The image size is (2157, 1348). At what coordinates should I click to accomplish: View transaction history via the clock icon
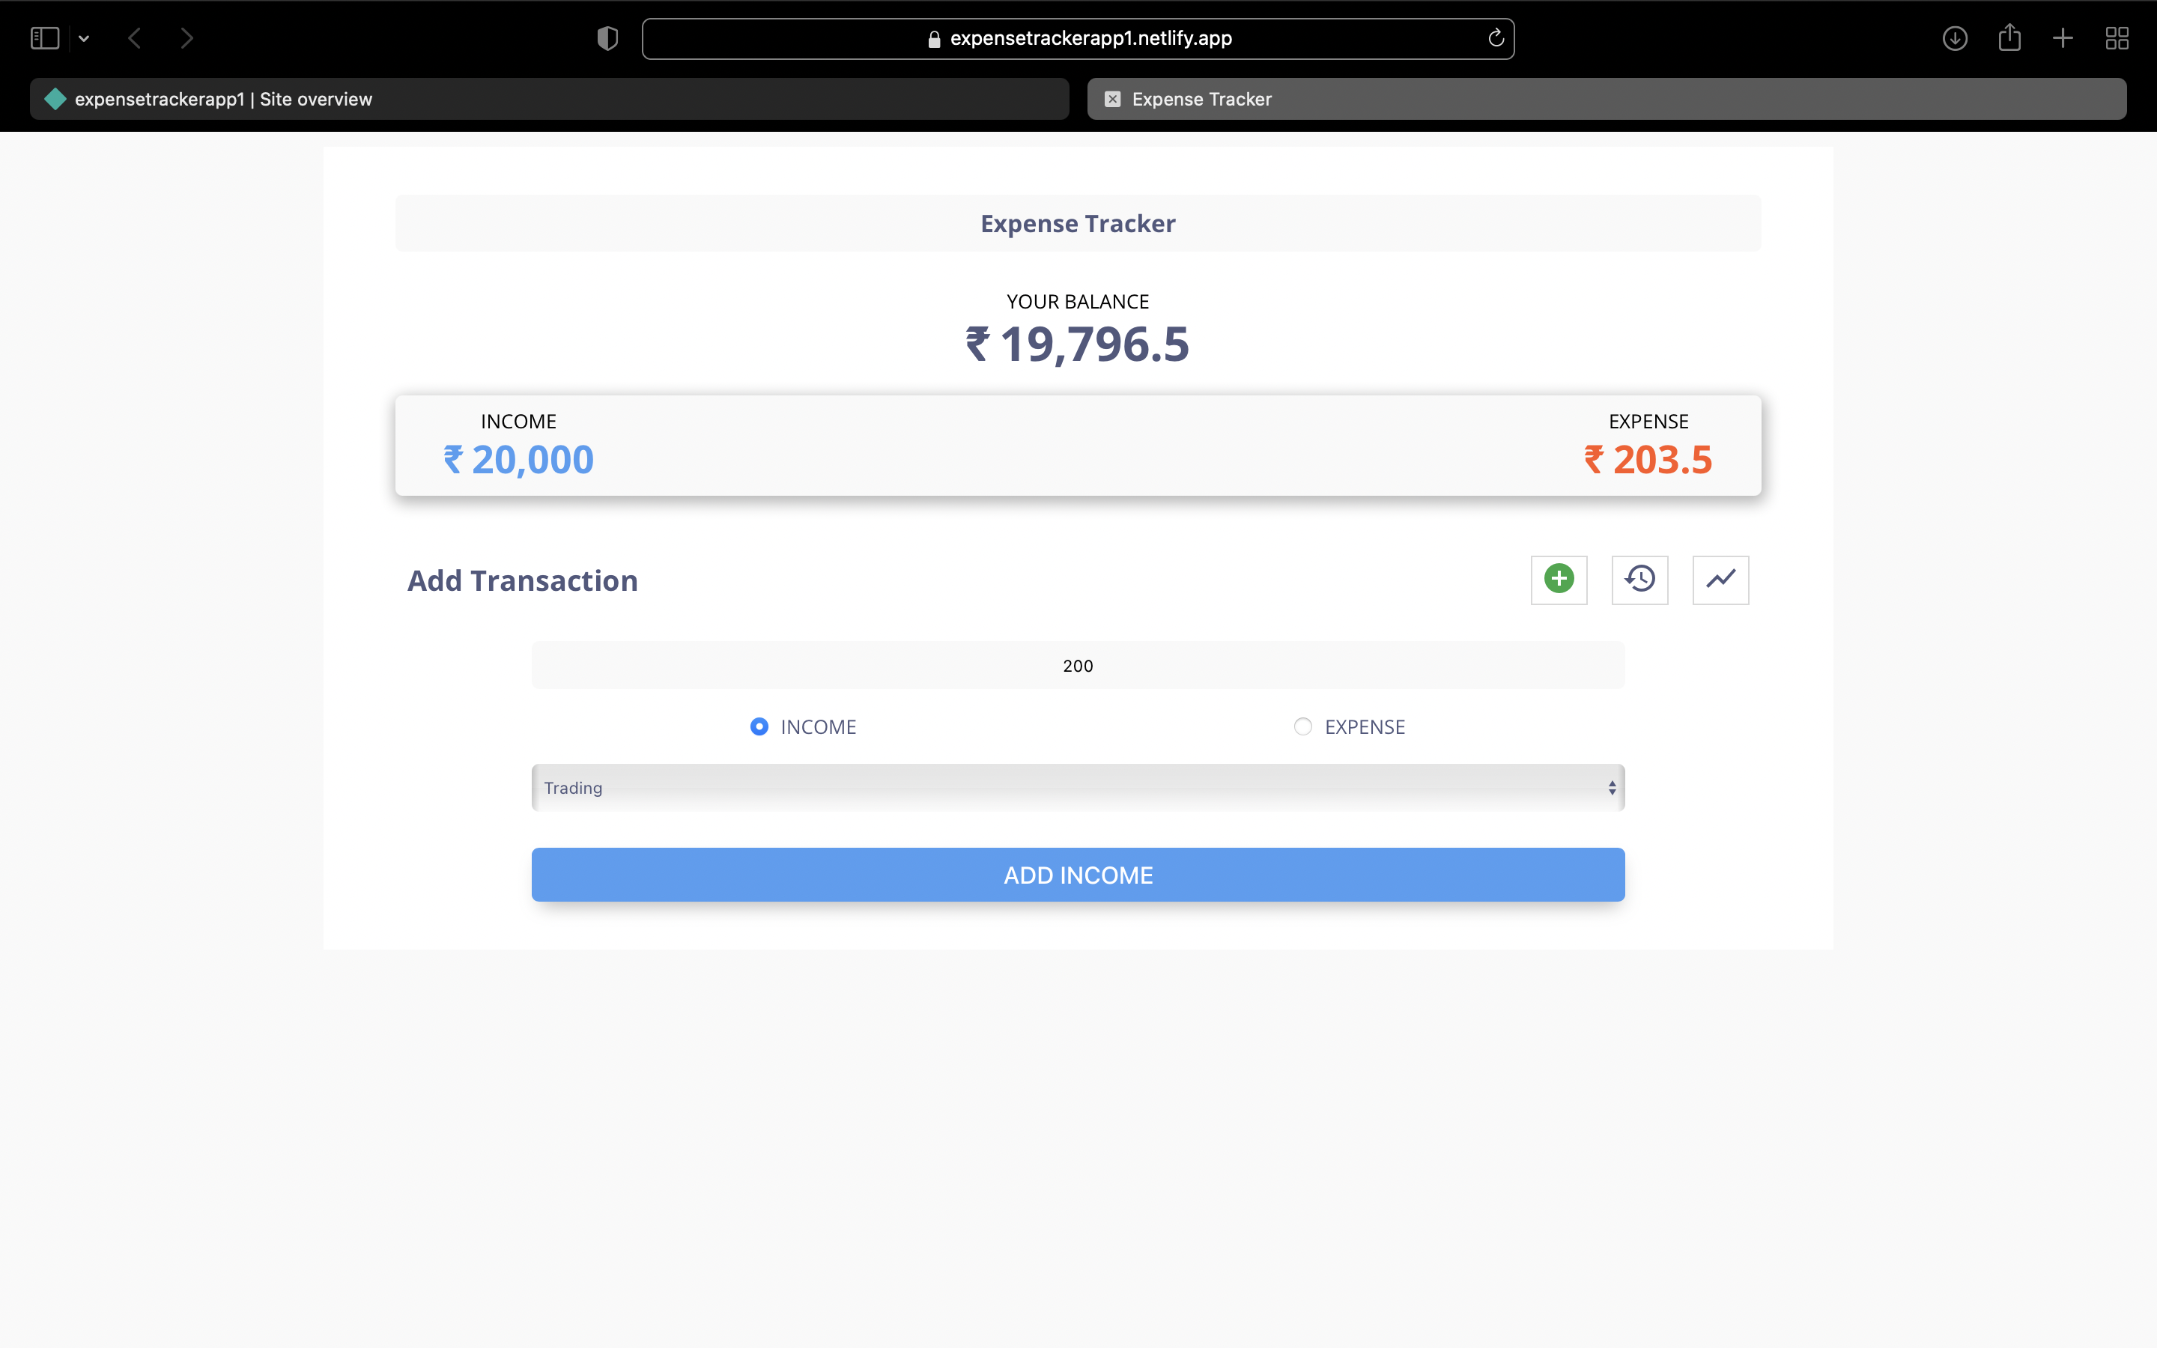point(1639,580)
